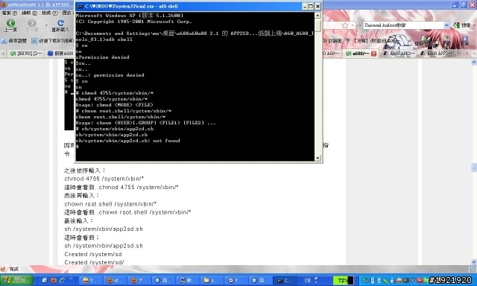The height and width of the screenshot is (286, 477).
Task: Click the page scroll-down arrow in Firefox
Action: tap(474, 261)
